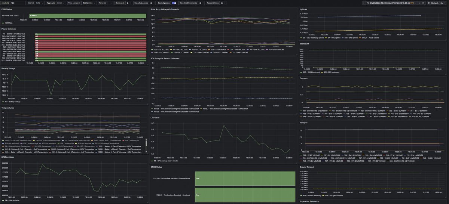This screenshot has height=204, width=449.
Task: Click the info icon next to Time source
Action: pyautogui.click(x=80, y=3)
